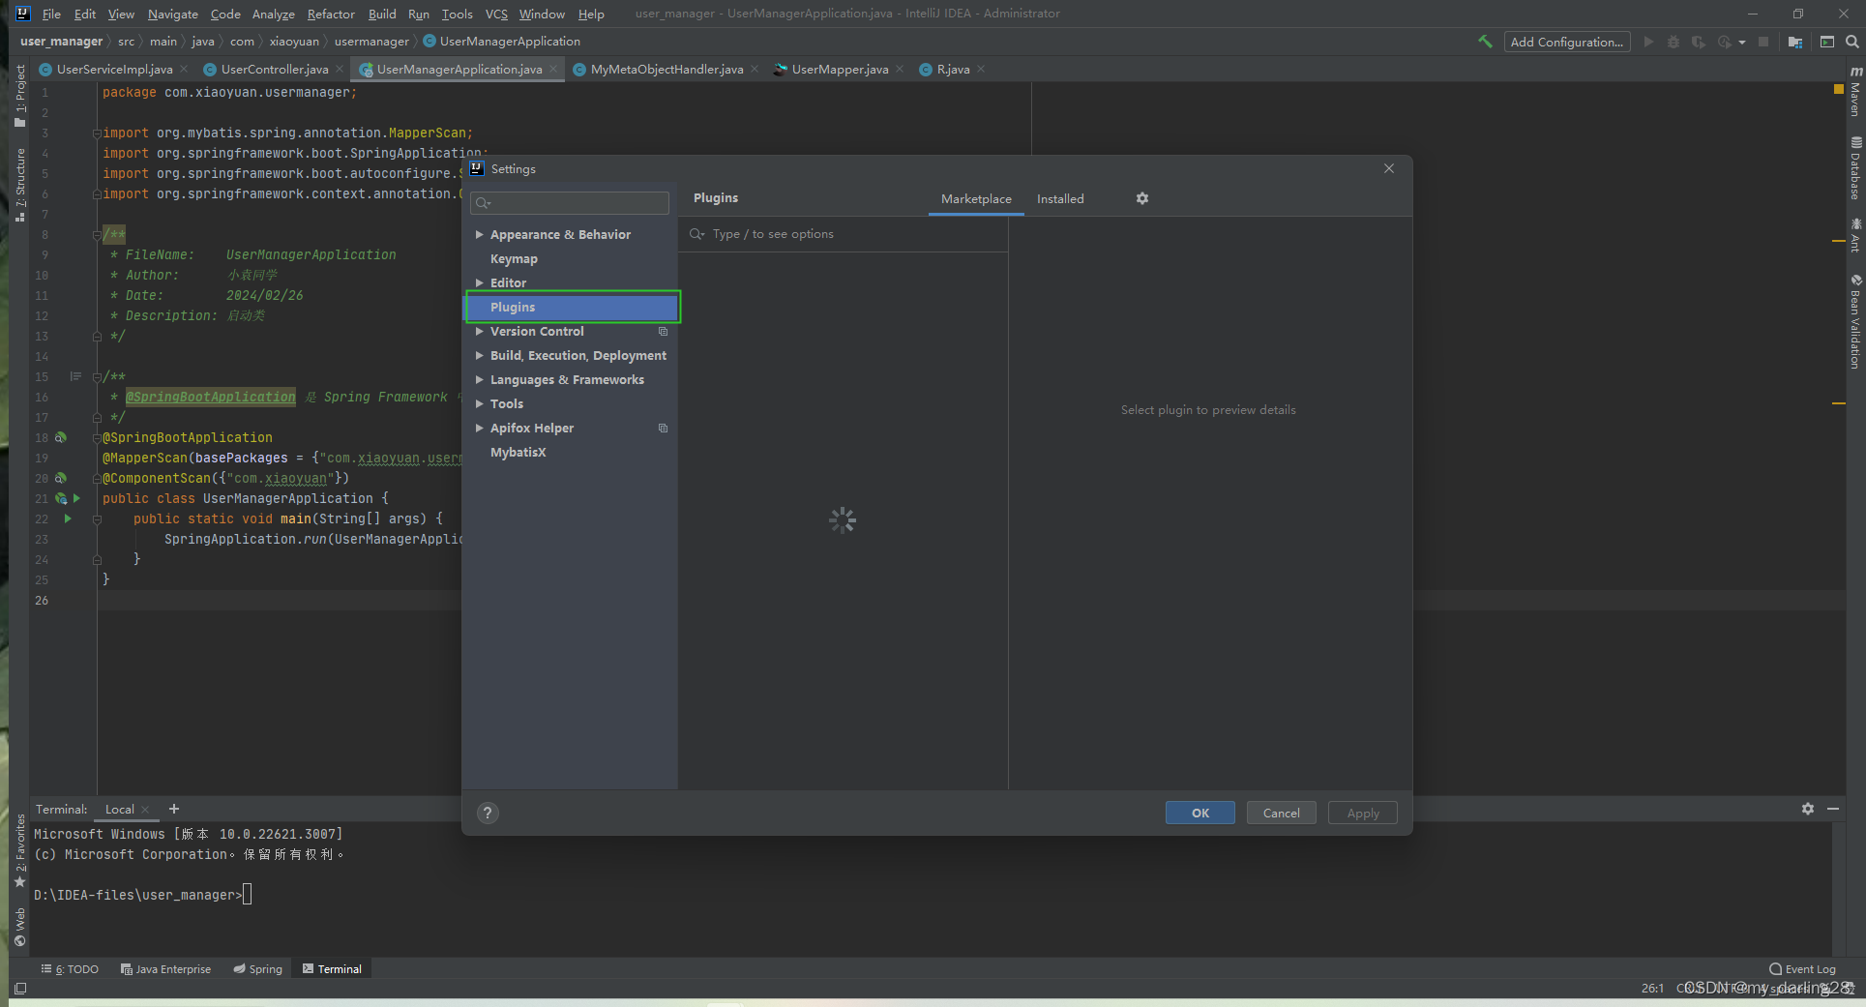
Task: Click the build hammer icon
Action: click(1485, 42)
